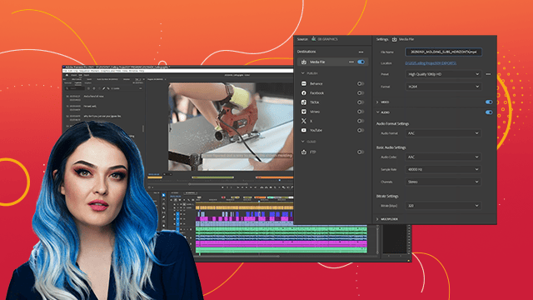Select the Selection tool in timeline toolbar
The width and height of the screenshot is (533, 300).
click(x=163, y=195)
